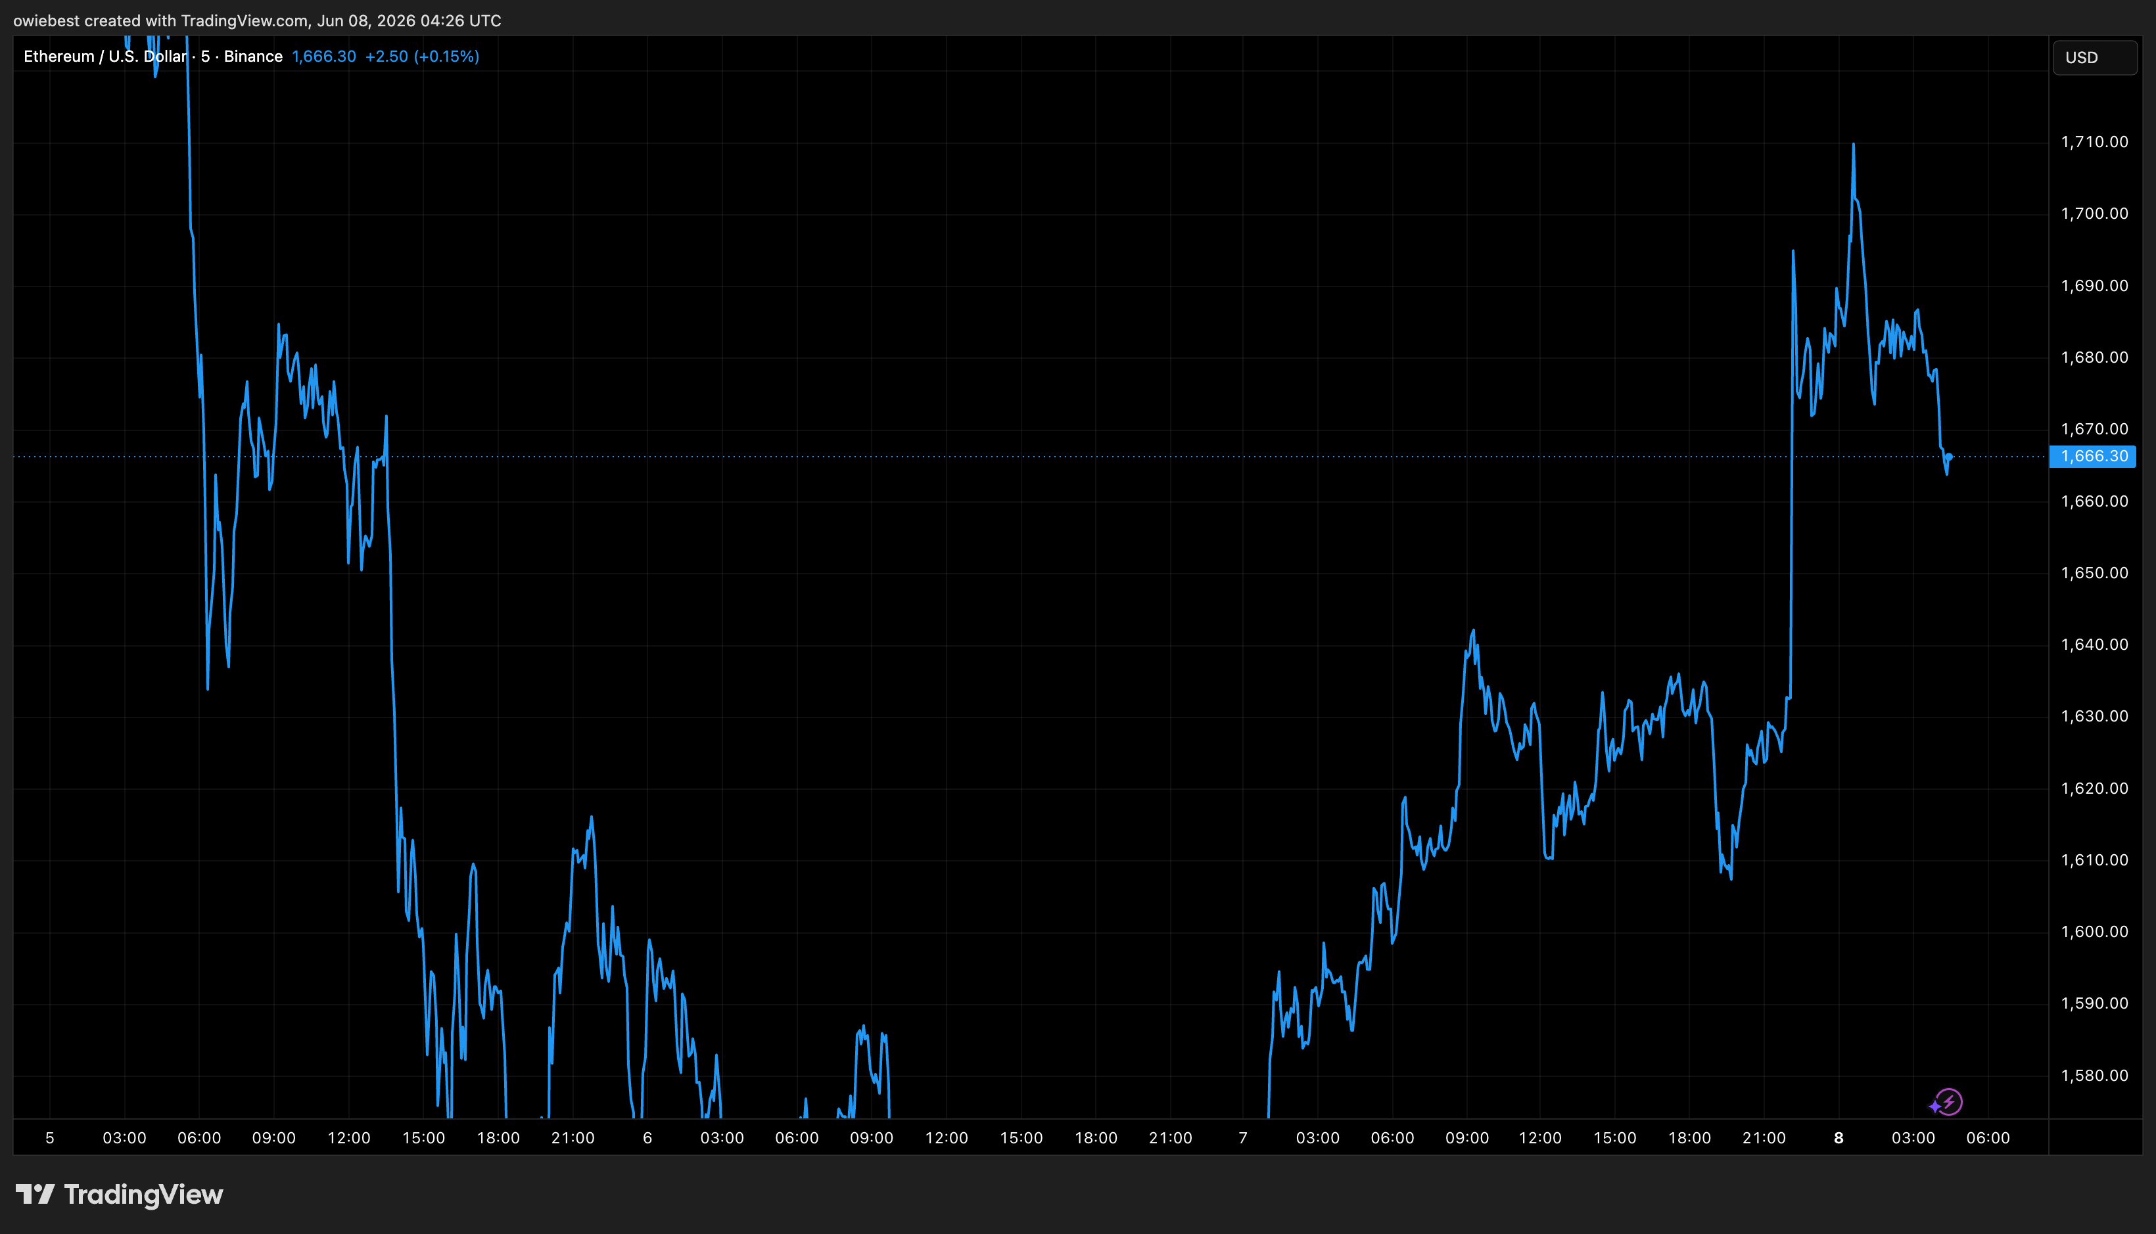Image resolution: width=2156 pixels, height=1234 pixels.
Task: Click the 1,680.00 price axis label
Action: coord(2094,357)
